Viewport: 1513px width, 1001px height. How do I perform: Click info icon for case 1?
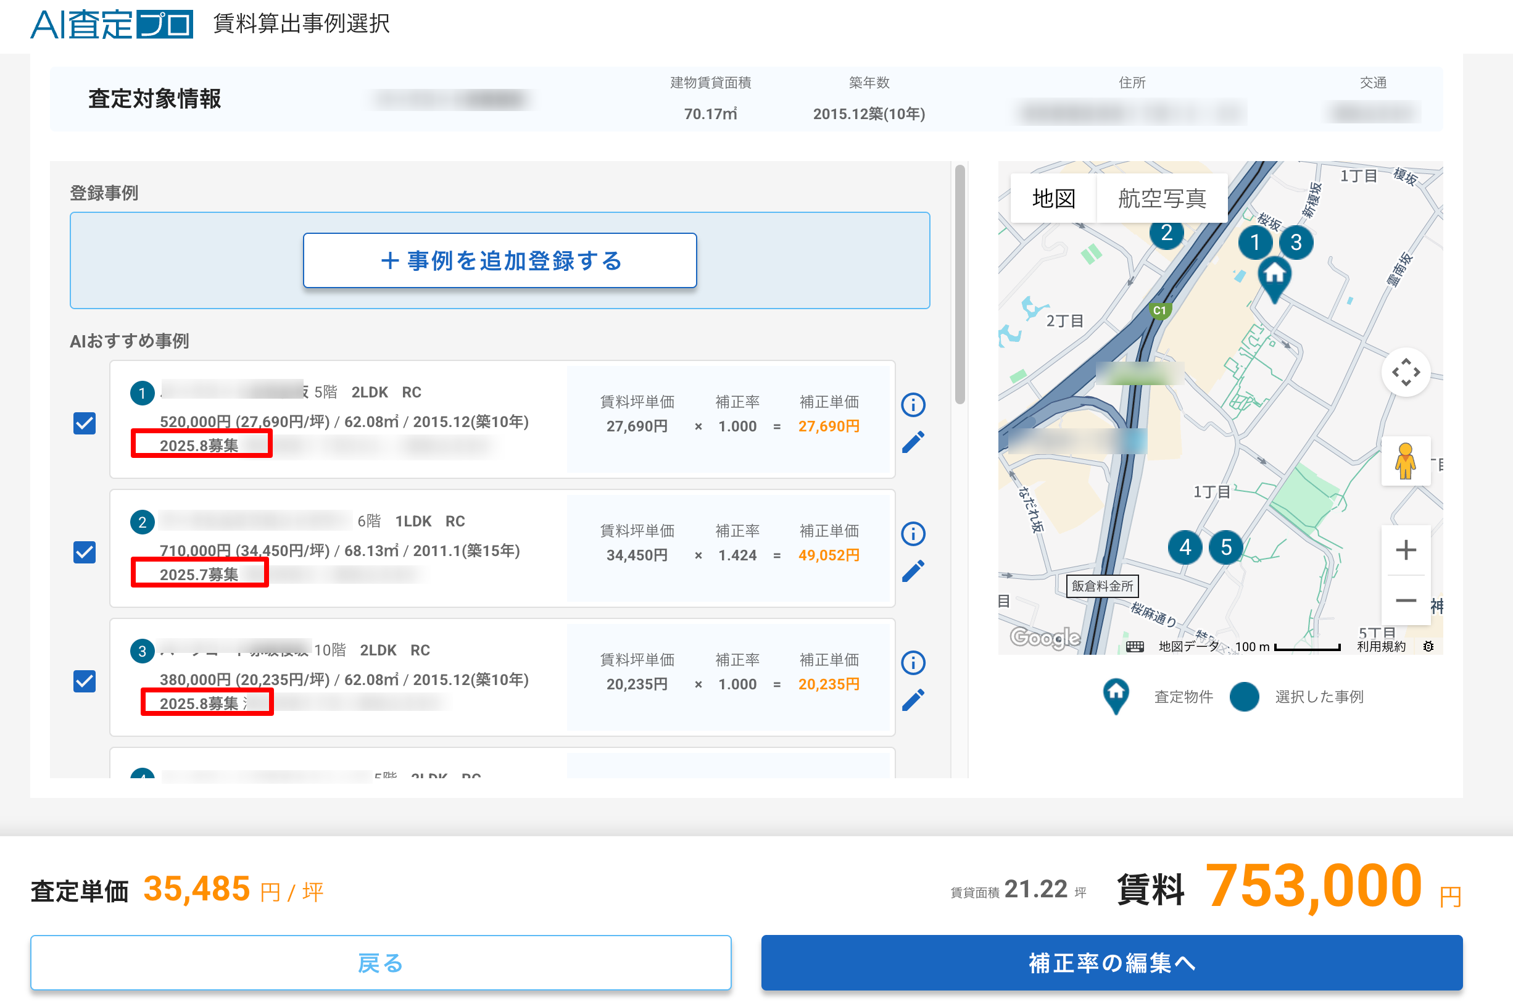click(913, 405)
